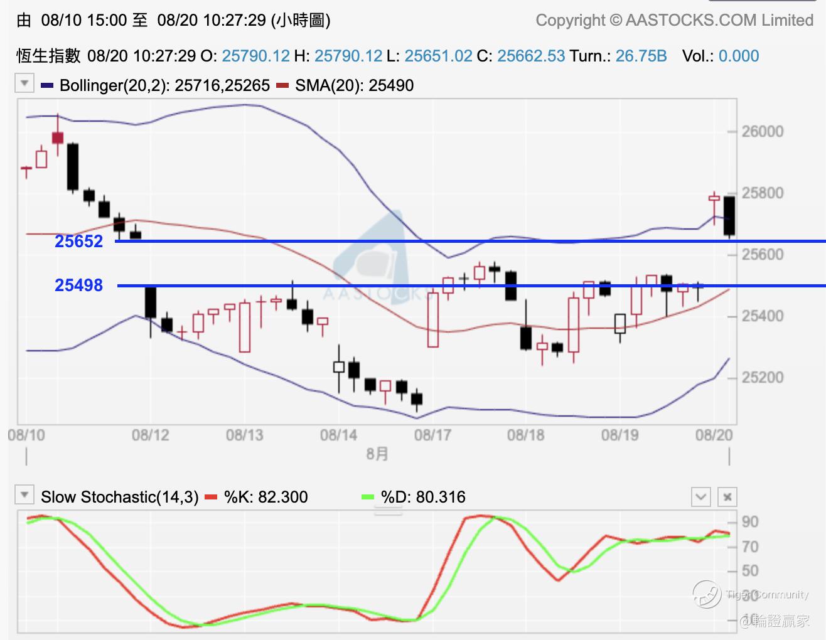Click the 25800 price axis label

(763, 193)
